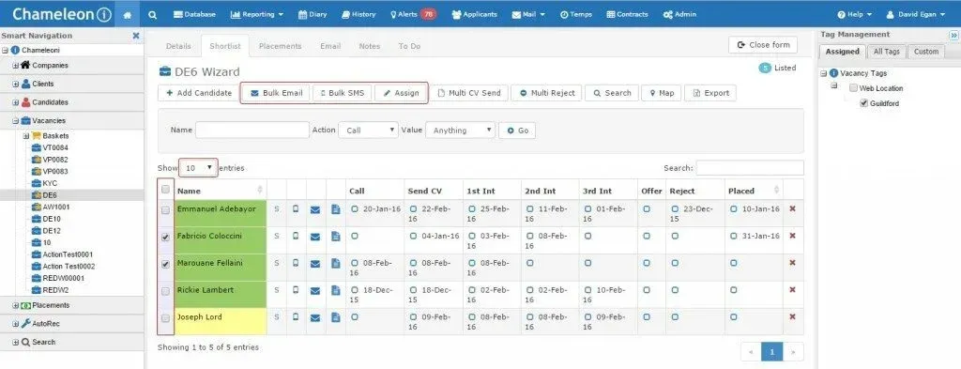Email Fabricio Coloccini via envelope icon

pos(315,237)
